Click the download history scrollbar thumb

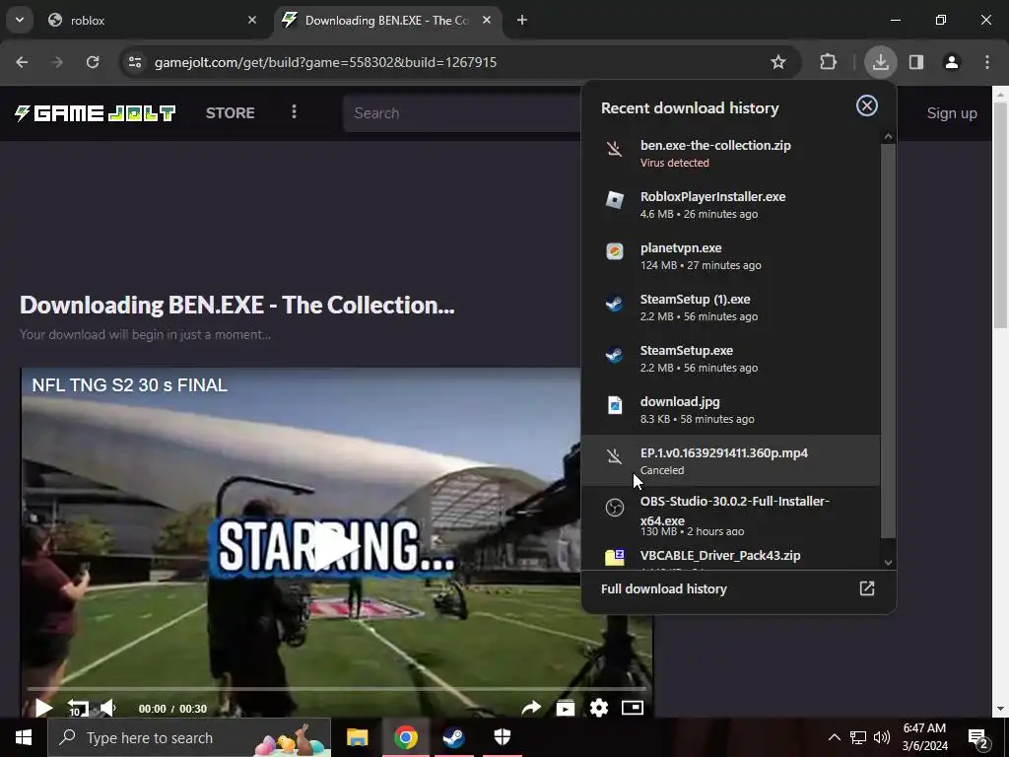tap(888, 340)
